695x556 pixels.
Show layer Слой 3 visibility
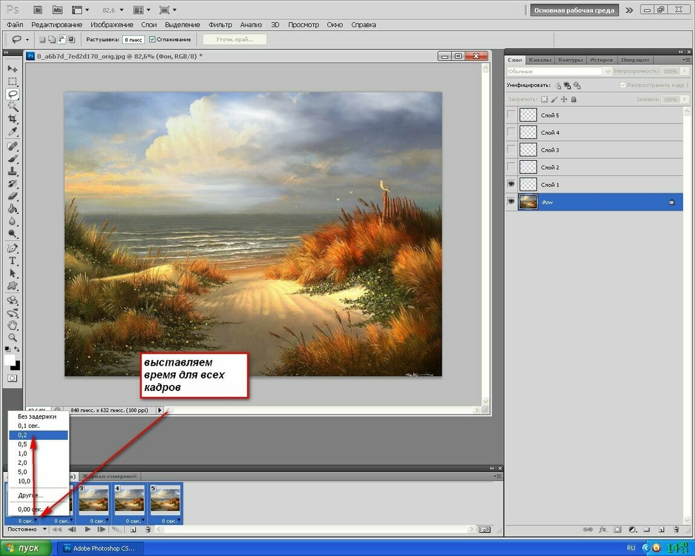pos(511,149)
